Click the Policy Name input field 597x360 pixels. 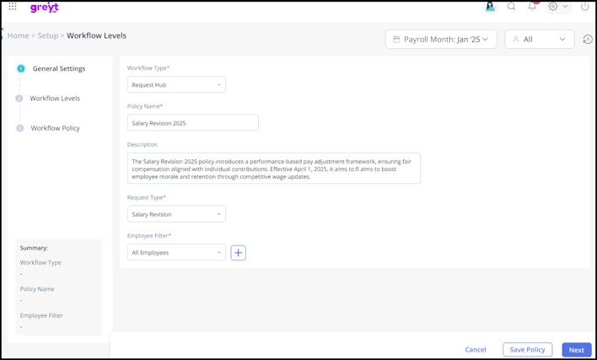coord(192,123)
